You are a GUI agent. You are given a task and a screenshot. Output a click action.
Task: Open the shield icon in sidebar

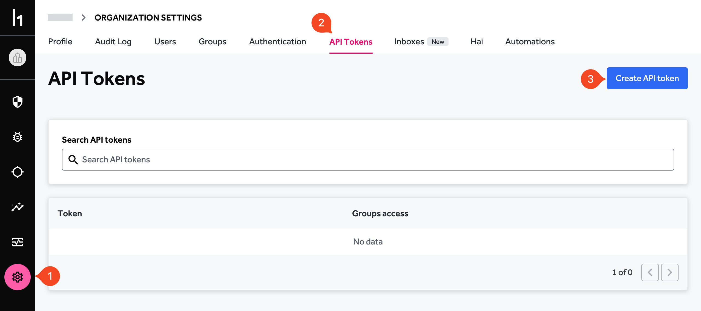coord(18,102)
